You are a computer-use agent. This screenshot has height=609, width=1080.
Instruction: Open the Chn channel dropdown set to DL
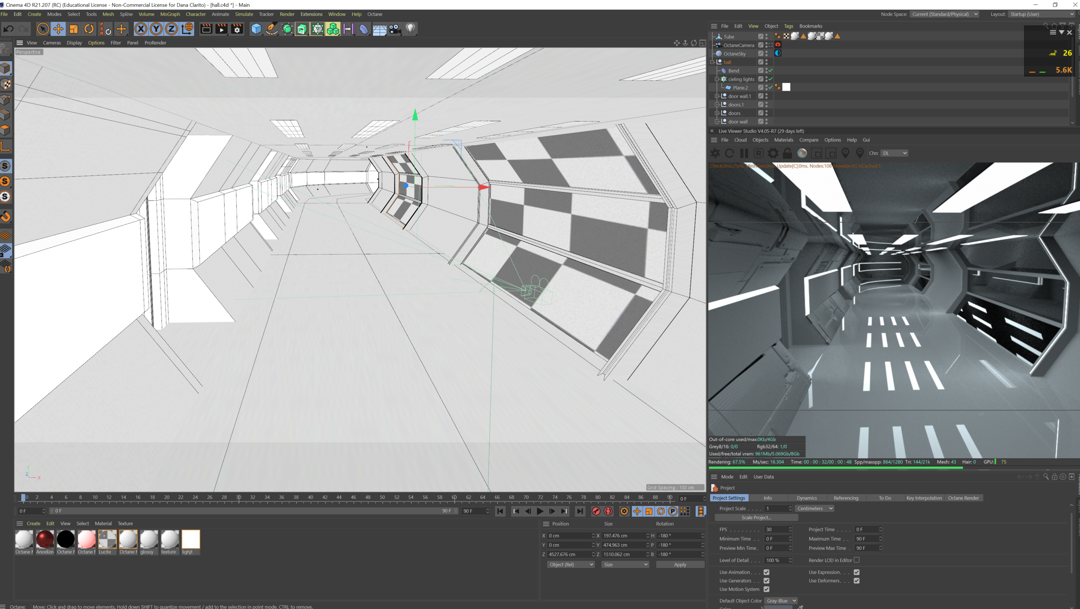click(x=894, y=153)
